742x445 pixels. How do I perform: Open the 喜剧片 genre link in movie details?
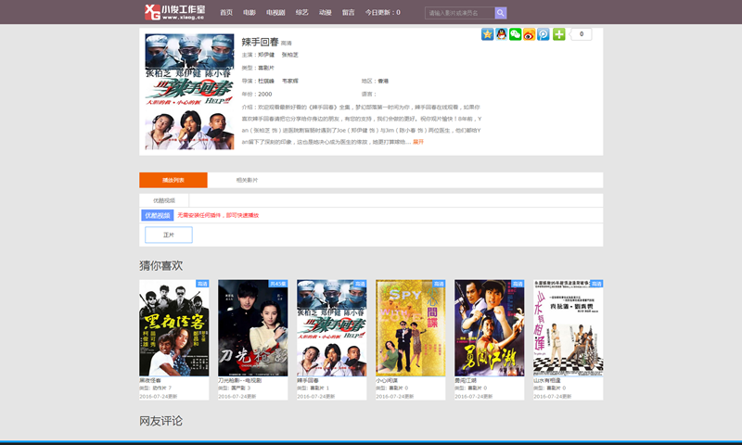(x=266, y=68)
